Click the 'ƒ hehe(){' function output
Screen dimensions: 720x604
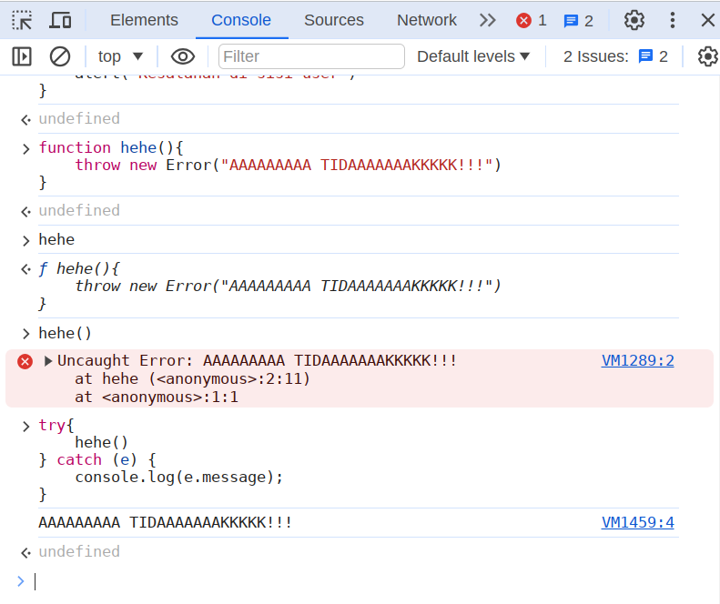coord(79,269)
